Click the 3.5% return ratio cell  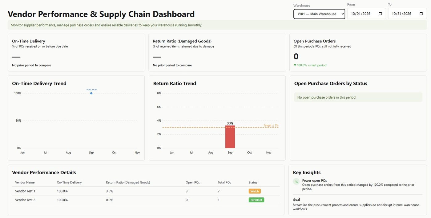point(109,191)
